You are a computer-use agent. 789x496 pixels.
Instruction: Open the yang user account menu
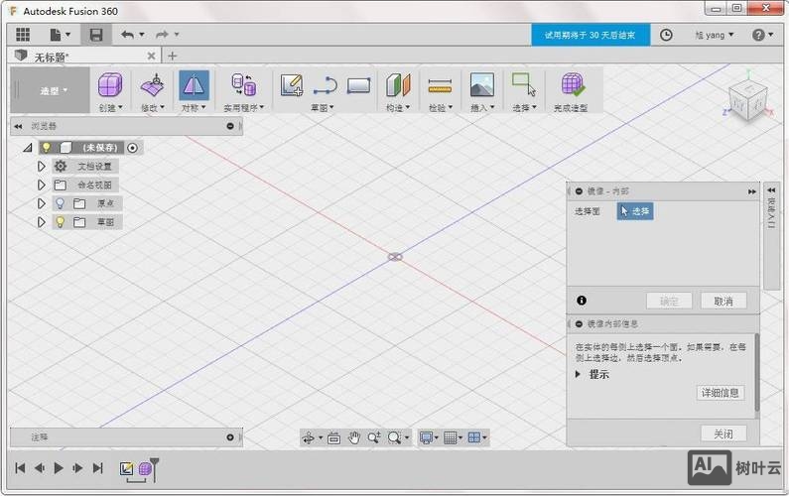point(714,35)
